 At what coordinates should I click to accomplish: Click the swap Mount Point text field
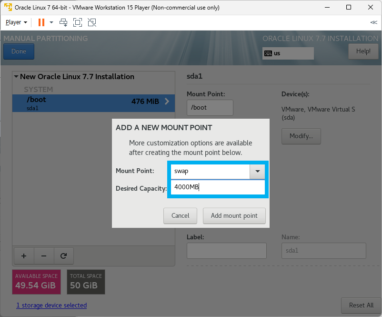[210, 172]
